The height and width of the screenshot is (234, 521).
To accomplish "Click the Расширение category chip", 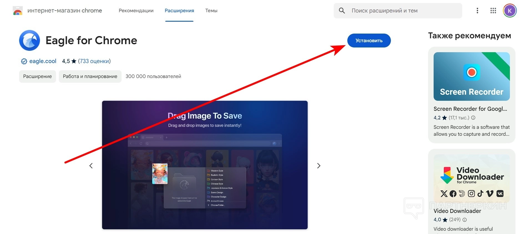I will coord(37,76).
